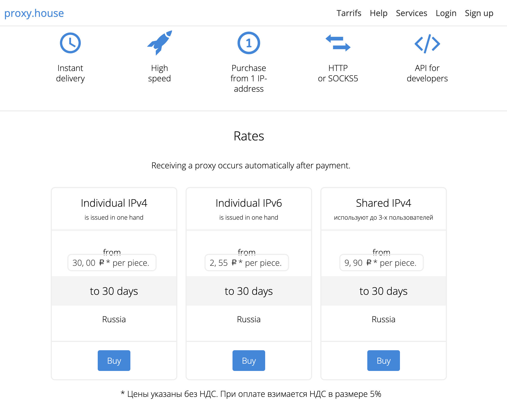Click the Instant delivery label

pyautogui.click(x=70, y=73)
